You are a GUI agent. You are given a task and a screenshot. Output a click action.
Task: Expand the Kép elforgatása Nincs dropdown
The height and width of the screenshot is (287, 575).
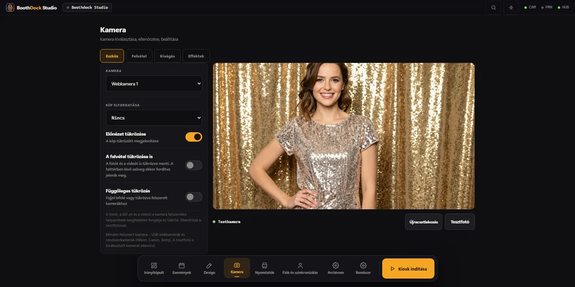(x=154, y=117)
